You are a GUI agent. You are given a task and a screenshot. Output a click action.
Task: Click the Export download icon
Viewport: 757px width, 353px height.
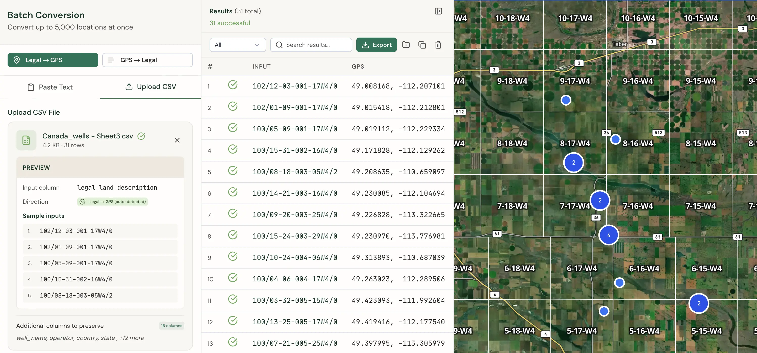(x=365, y=45)
